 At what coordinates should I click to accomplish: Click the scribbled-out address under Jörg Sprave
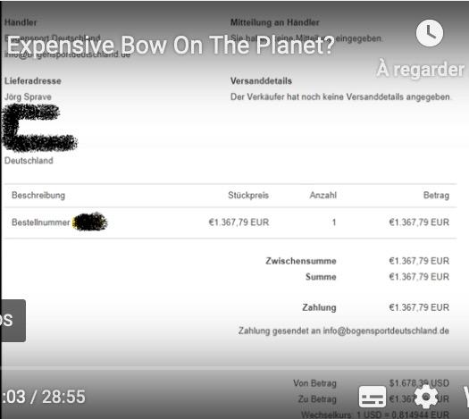[x=39, y=128]
